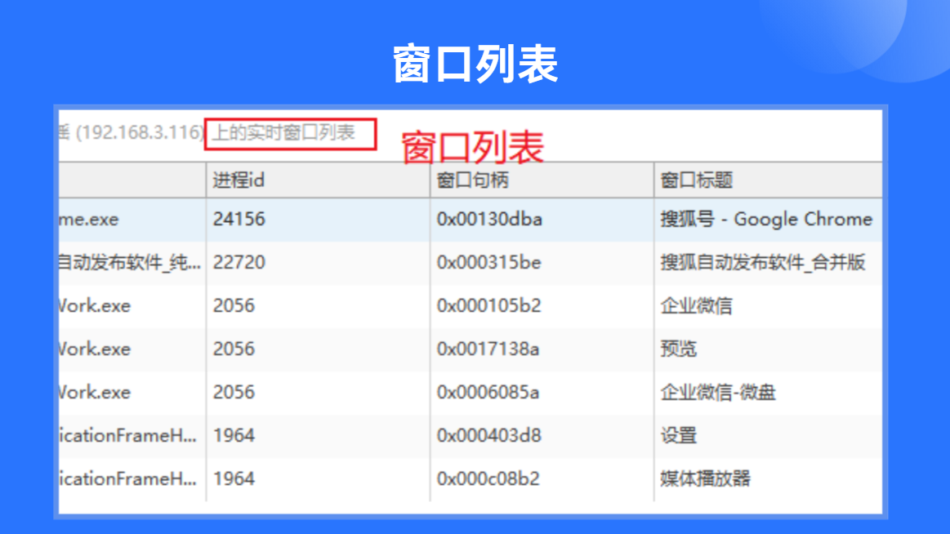Select the row with process id 24156
This screenshot has height=534, width=950.
click(471, 219)
